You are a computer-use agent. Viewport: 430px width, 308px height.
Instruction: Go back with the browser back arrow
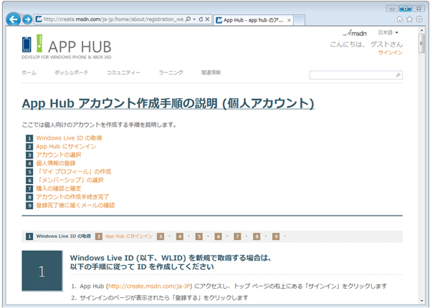(13, 19)
